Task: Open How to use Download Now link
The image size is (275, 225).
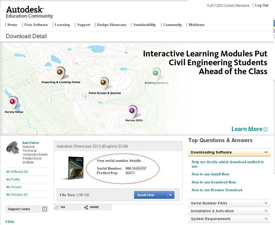Action: click(x=214, y=182)
